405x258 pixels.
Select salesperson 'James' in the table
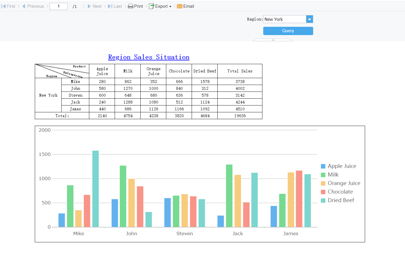pyautogui.click(x=75, y=109)
